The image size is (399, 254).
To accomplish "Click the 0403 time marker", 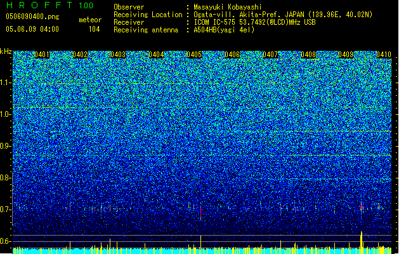I will click(x=118, y=55).
